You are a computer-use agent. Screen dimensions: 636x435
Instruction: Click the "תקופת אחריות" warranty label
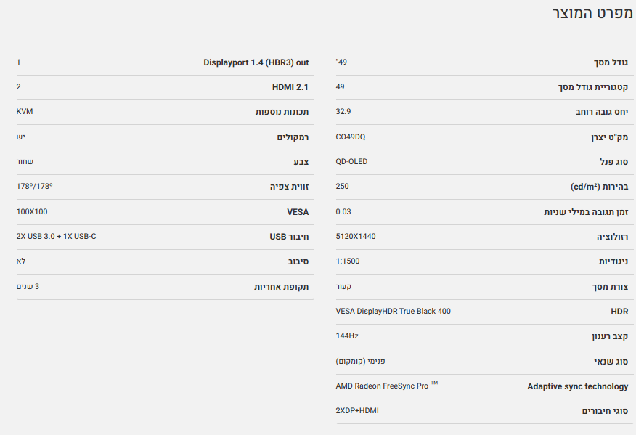point(281,287)
